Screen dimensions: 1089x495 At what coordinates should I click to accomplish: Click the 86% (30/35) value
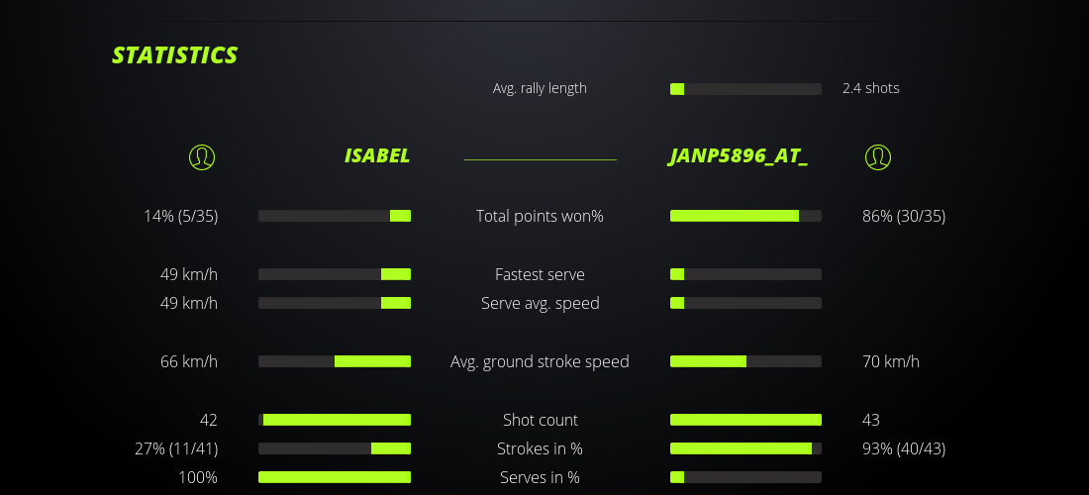904,216
